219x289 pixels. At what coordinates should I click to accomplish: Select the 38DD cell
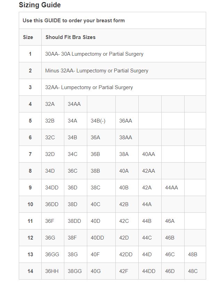[x=74, y=221]
